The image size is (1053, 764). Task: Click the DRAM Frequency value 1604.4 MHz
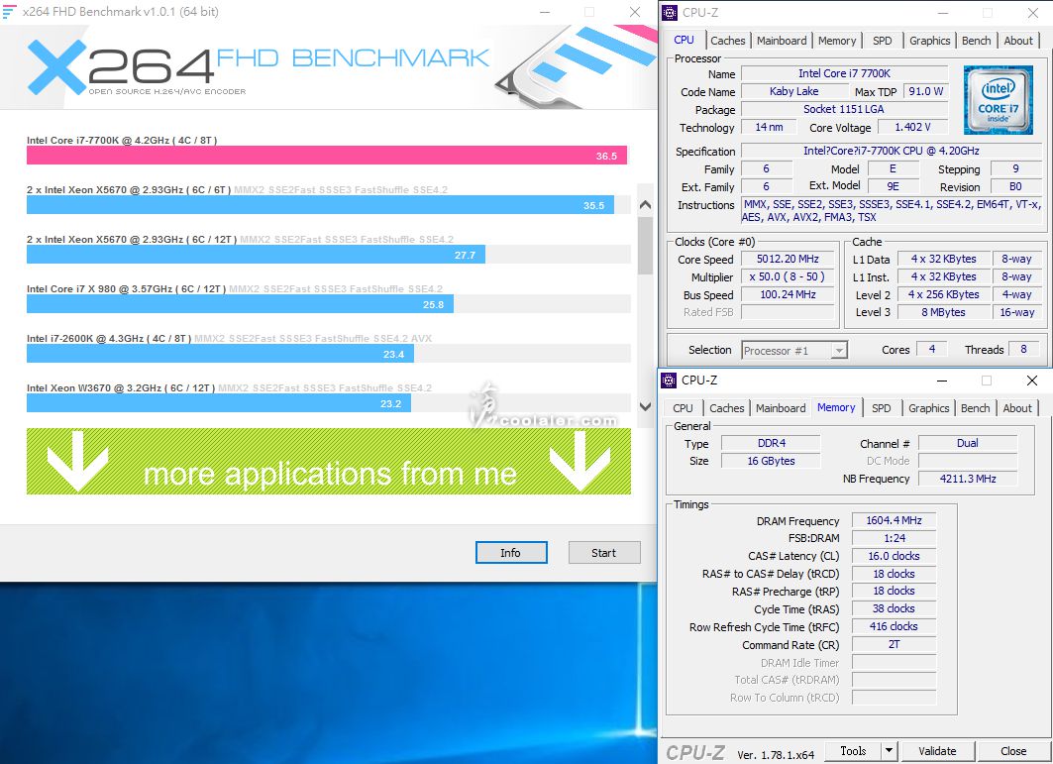click(894, 520)
